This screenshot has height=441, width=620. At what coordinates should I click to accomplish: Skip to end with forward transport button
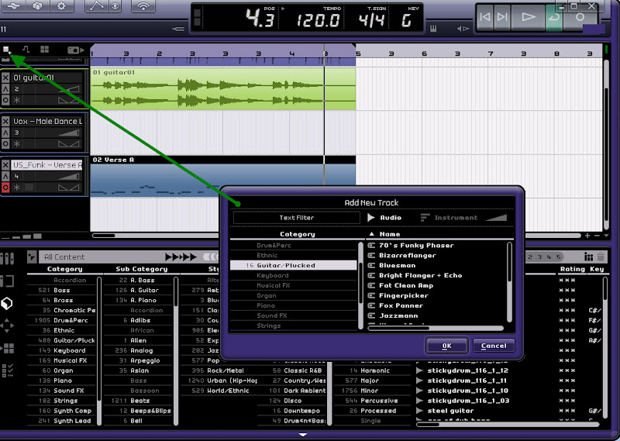pyautogui.click(x=502, y=17)
